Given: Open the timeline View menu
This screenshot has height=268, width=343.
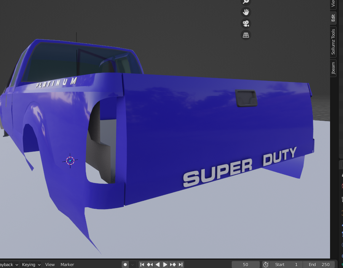Looking at the screenshot, I should pos(50,265).
